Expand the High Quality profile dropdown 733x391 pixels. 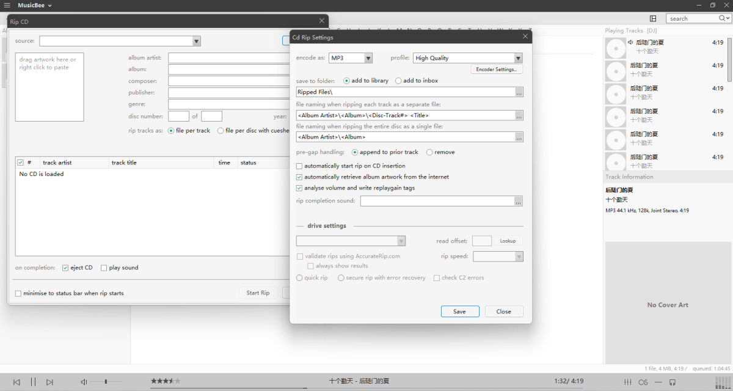[518, 58]
